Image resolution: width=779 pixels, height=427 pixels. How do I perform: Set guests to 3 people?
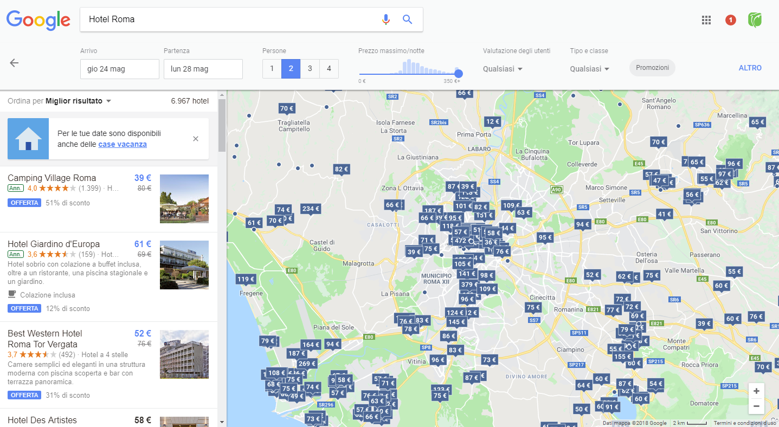(310, 69)
